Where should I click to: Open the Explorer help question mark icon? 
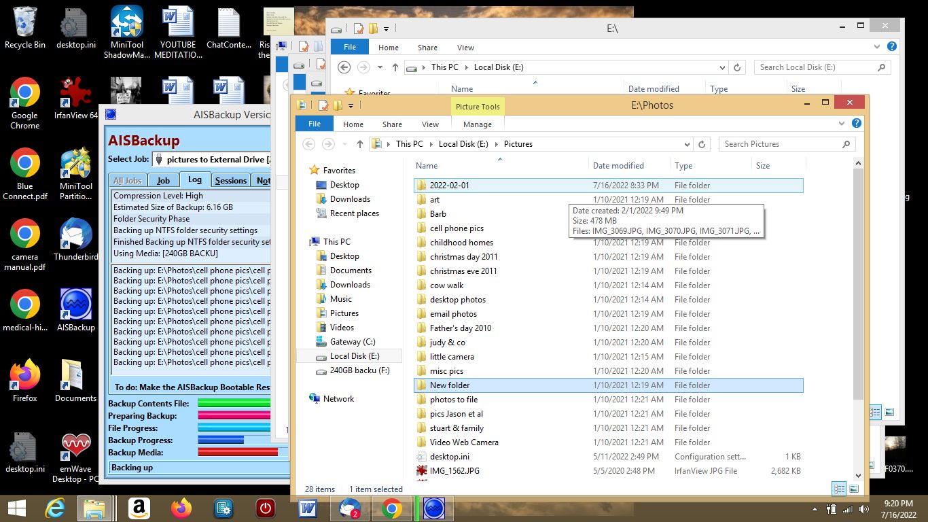pos(857,124)
